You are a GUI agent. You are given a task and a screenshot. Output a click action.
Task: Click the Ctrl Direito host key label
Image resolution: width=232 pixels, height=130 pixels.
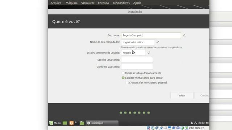pyautogui.click(x=196, y=128)
